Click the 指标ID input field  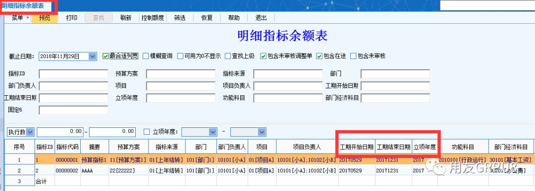point(73,74)
